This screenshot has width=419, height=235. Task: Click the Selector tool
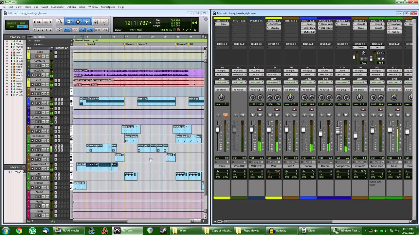pos(78,22)
